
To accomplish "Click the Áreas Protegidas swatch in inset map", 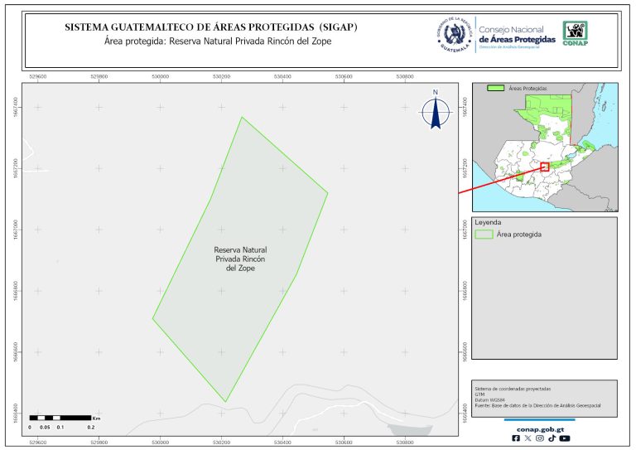I will point(496,87).
